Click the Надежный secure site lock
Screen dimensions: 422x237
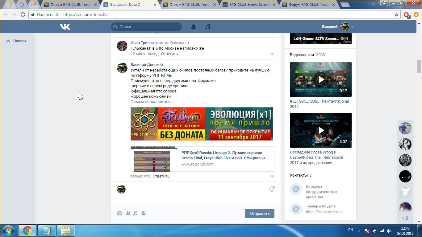(44, 14)
